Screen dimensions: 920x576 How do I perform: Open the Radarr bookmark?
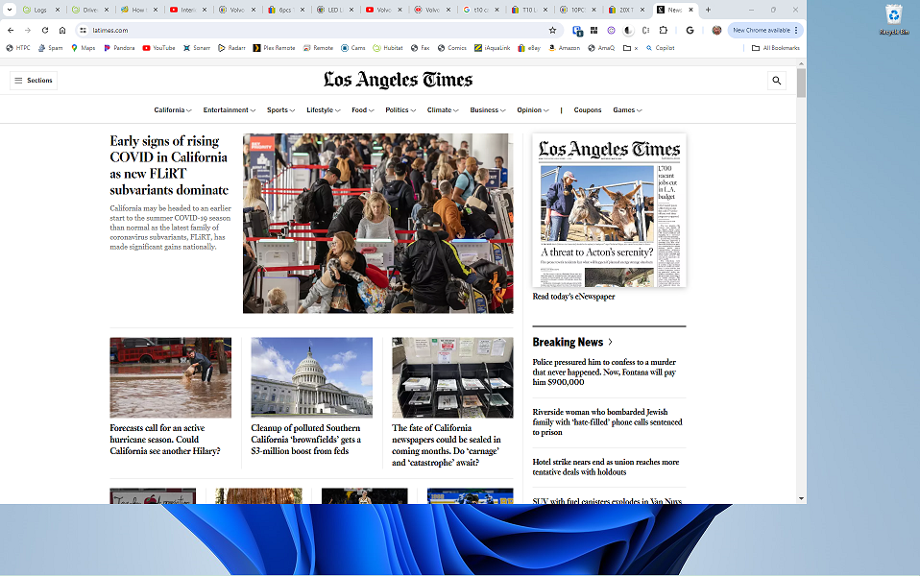tap(231, 48)
